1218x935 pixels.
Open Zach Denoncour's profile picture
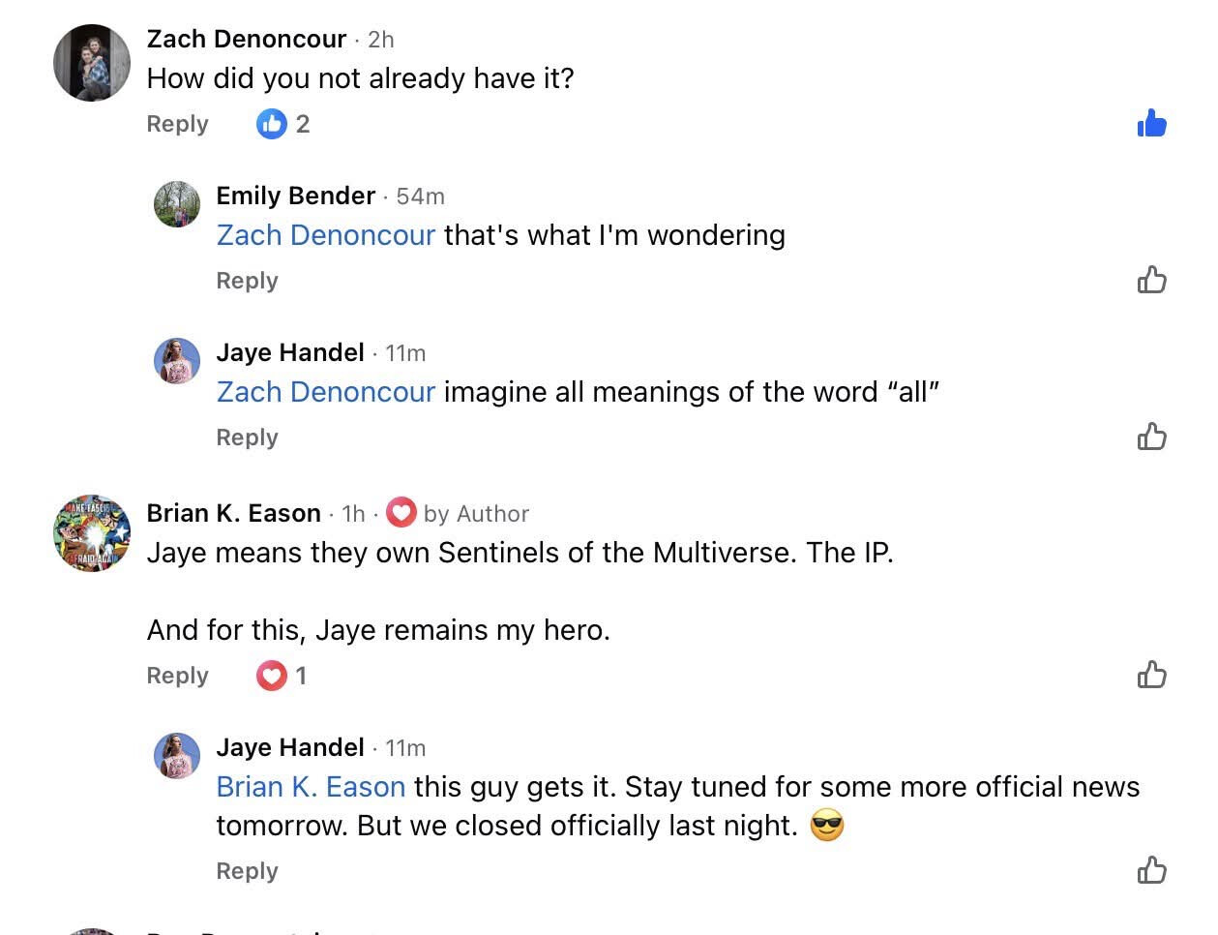92,63
